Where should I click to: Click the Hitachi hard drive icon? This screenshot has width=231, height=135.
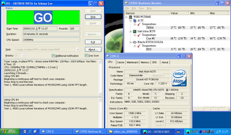135,42
